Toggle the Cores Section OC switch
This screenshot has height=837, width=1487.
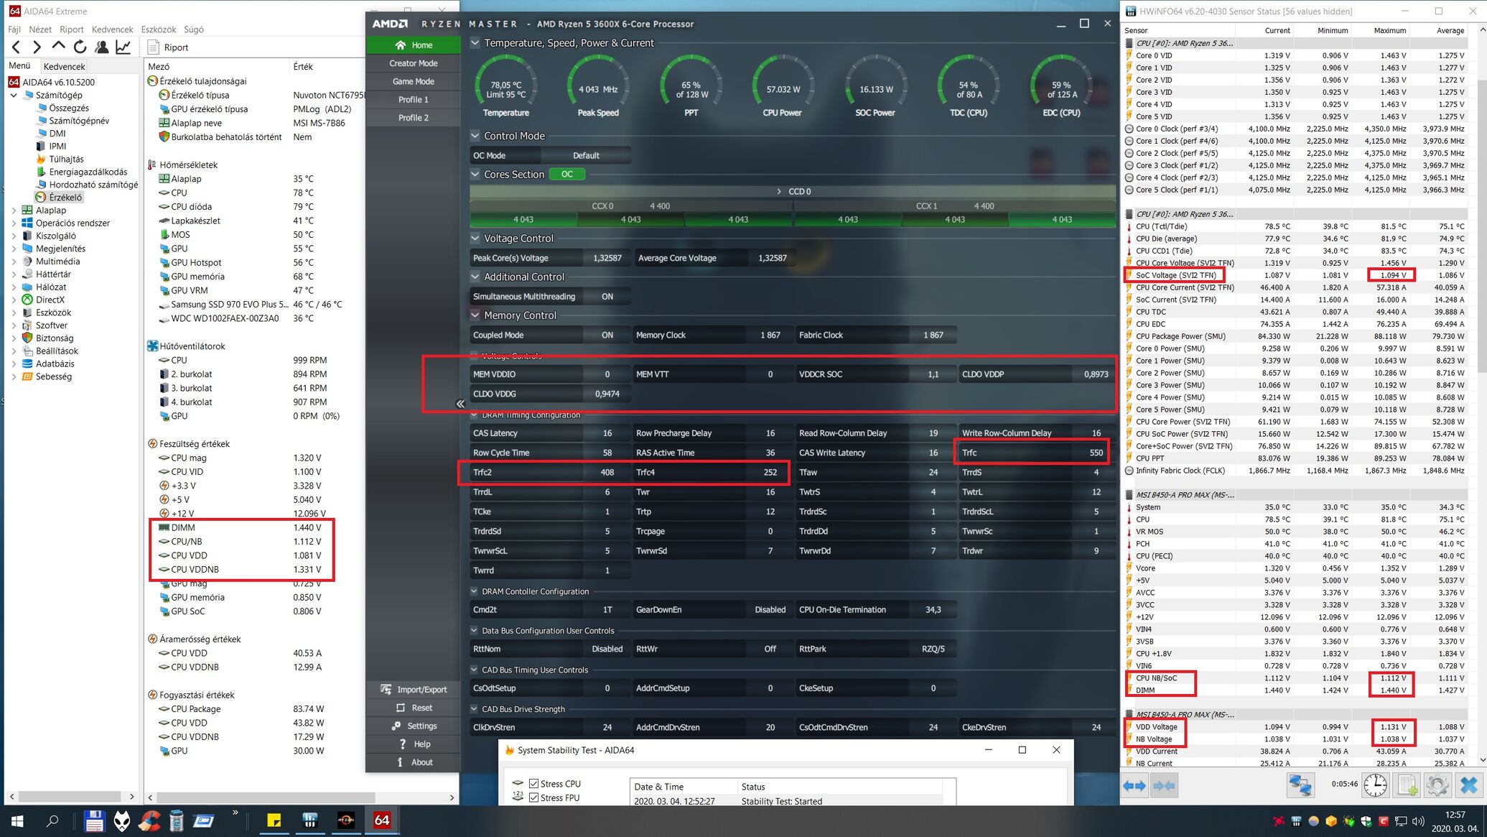click(x=567, y=175)
